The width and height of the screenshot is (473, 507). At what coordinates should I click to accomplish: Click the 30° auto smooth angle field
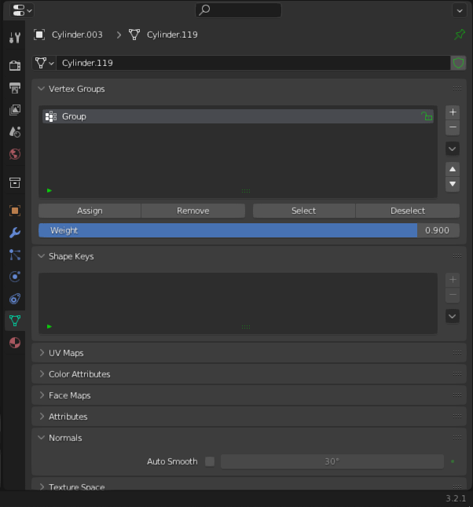(332, 461)
